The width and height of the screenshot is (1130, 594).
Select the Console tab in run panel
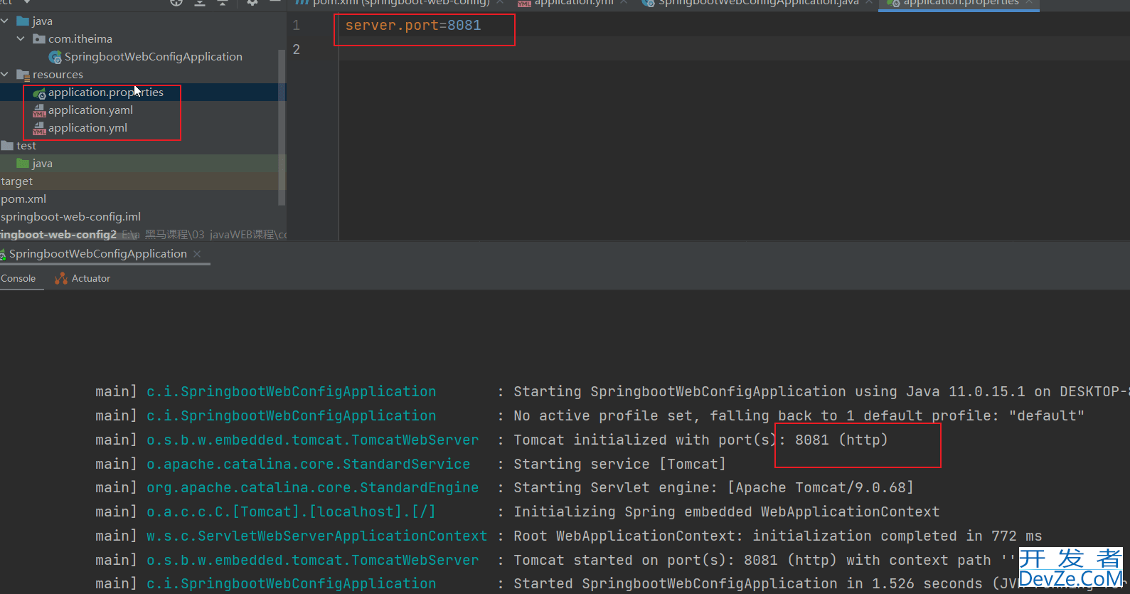click(18, 279)
